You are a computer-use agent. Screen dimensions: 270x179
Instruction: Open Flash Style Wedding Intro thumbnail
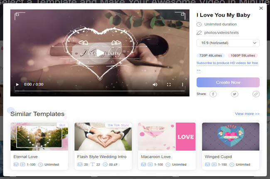click(103, 137)
